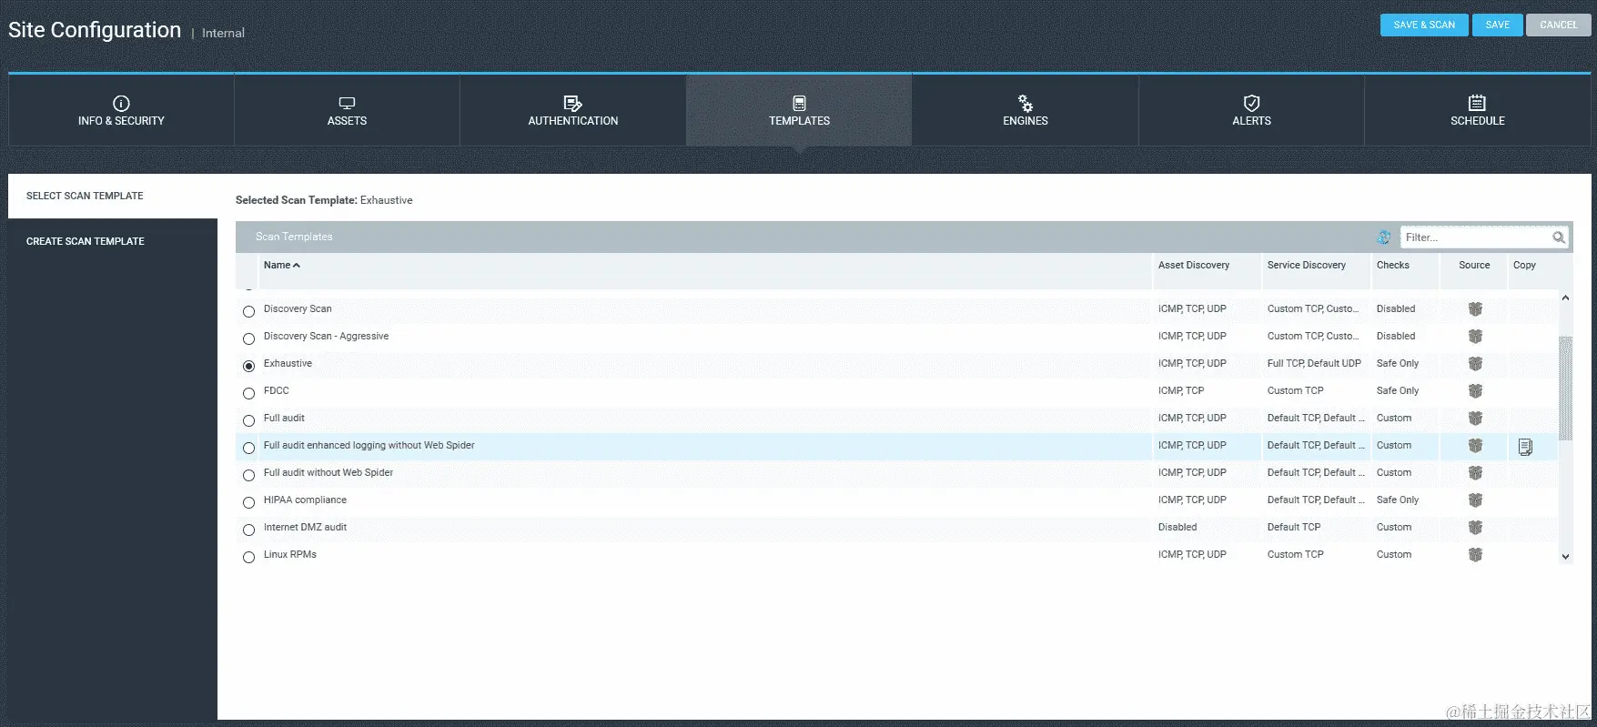Screen dimensions: 1597x727
Task: Click the Copy column header
Action: click(x=1524, y=266)
